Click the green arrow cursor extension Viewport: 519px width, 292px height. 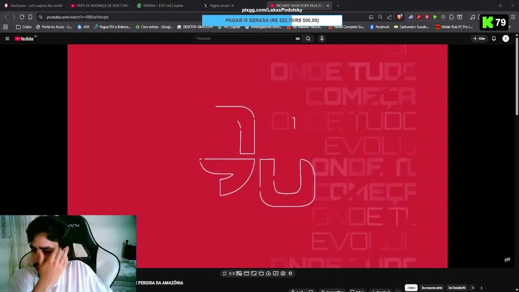coord(435,17)
